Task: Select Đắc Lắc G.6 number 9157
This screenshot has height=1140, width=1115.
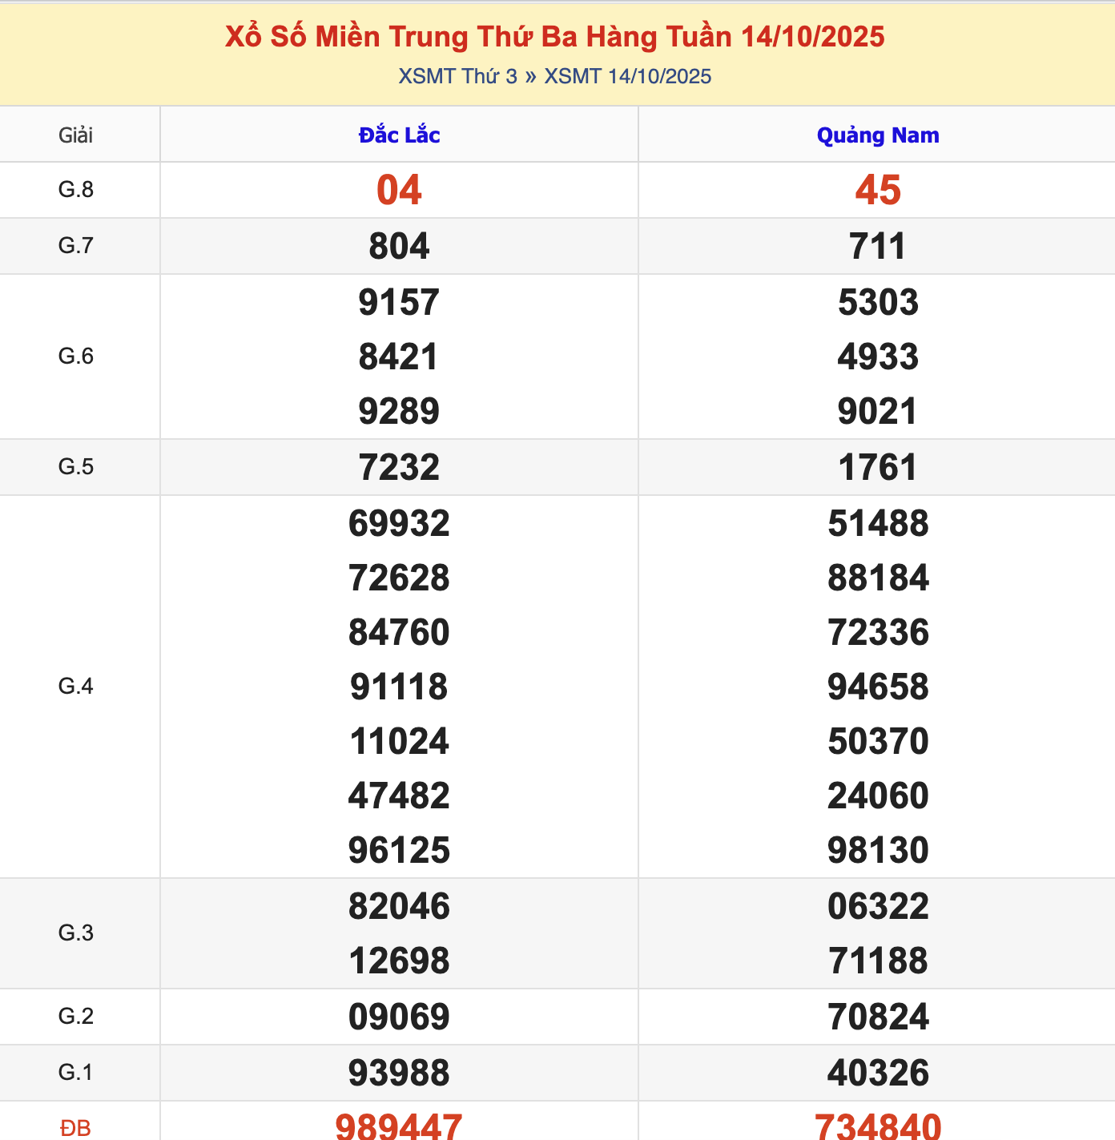Action: (x=399, y=303)
